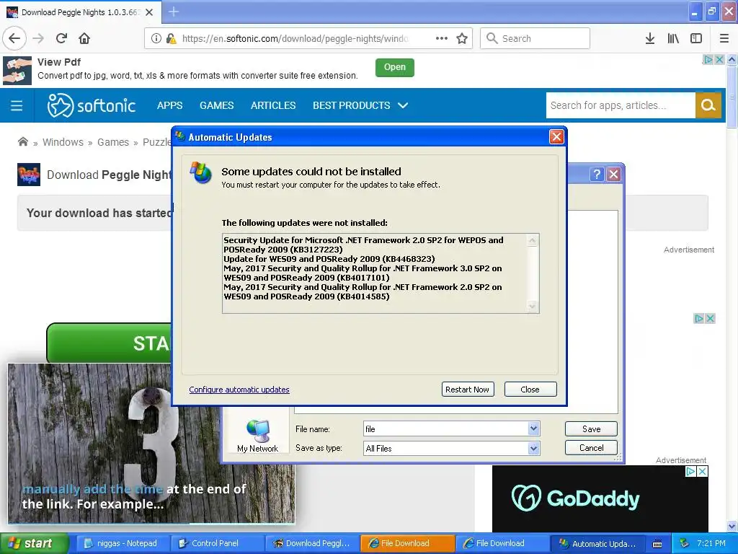Open the Softonic hamburger side menu
738x554 pixels.
click(17, 105)
